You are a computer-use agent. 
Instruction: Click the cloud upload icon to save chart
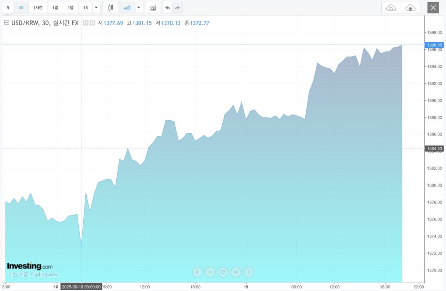(410, 7)
